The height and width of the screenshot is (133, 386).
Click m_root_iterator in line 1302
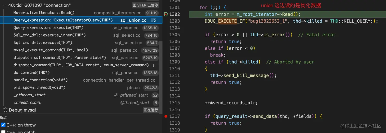[x=257, y=14]
